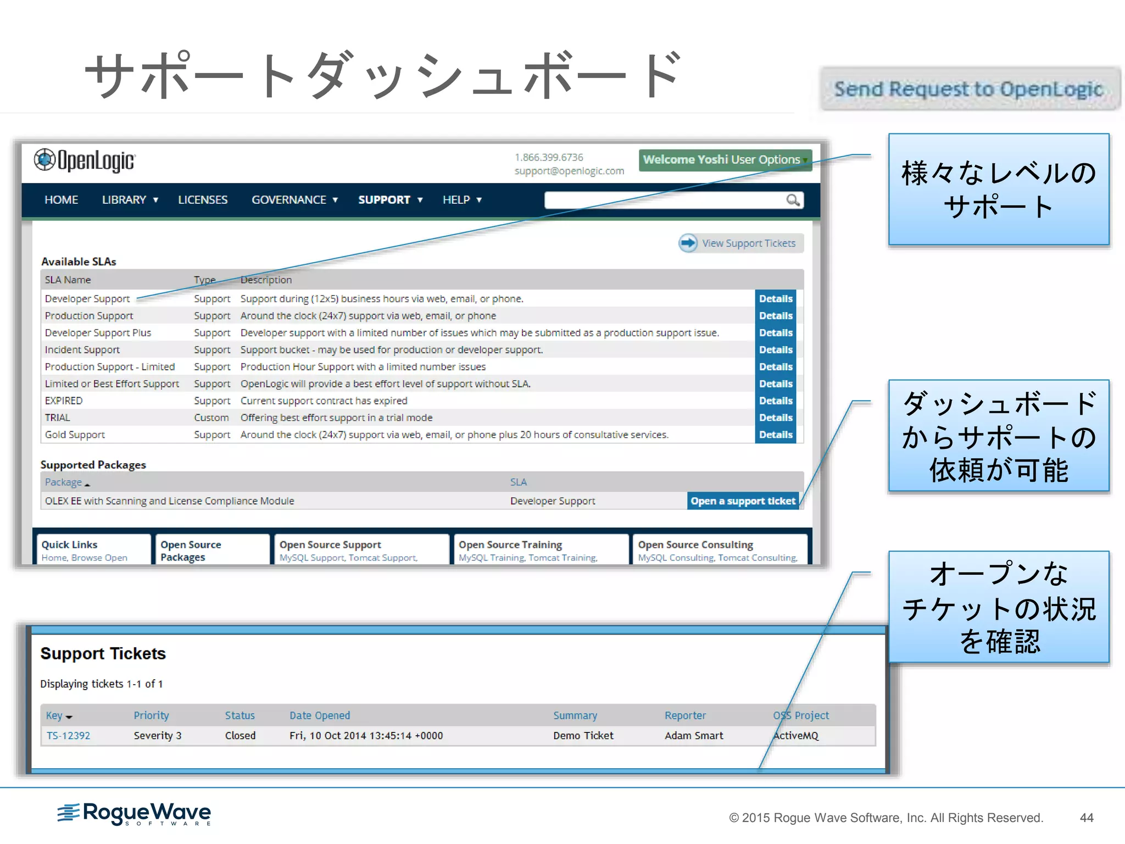Expand the LIBRARY menu
This screenshot has height=844, width=1125.
[130, 200]
